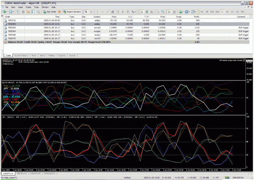Switch to M30 timeframe
Screen dimensions: 254x180
[217, 12]
